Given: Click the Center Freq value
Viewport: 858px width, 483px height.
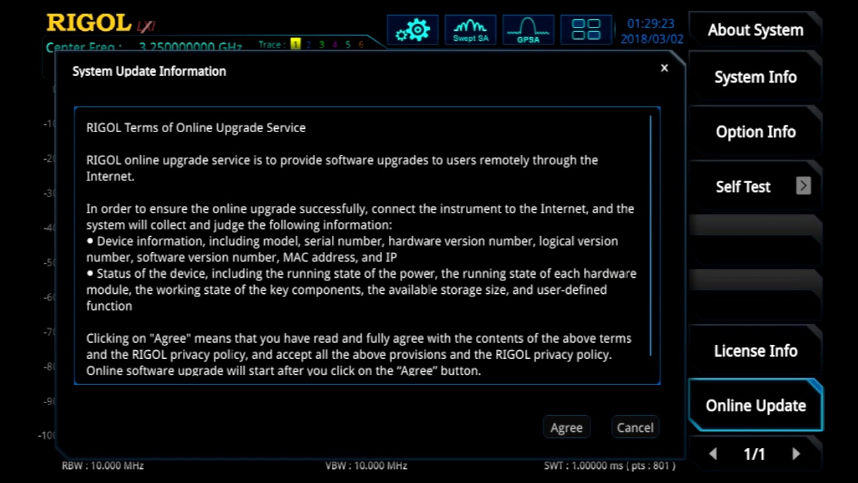Looking at the screenshot, I should pos(190,48).
